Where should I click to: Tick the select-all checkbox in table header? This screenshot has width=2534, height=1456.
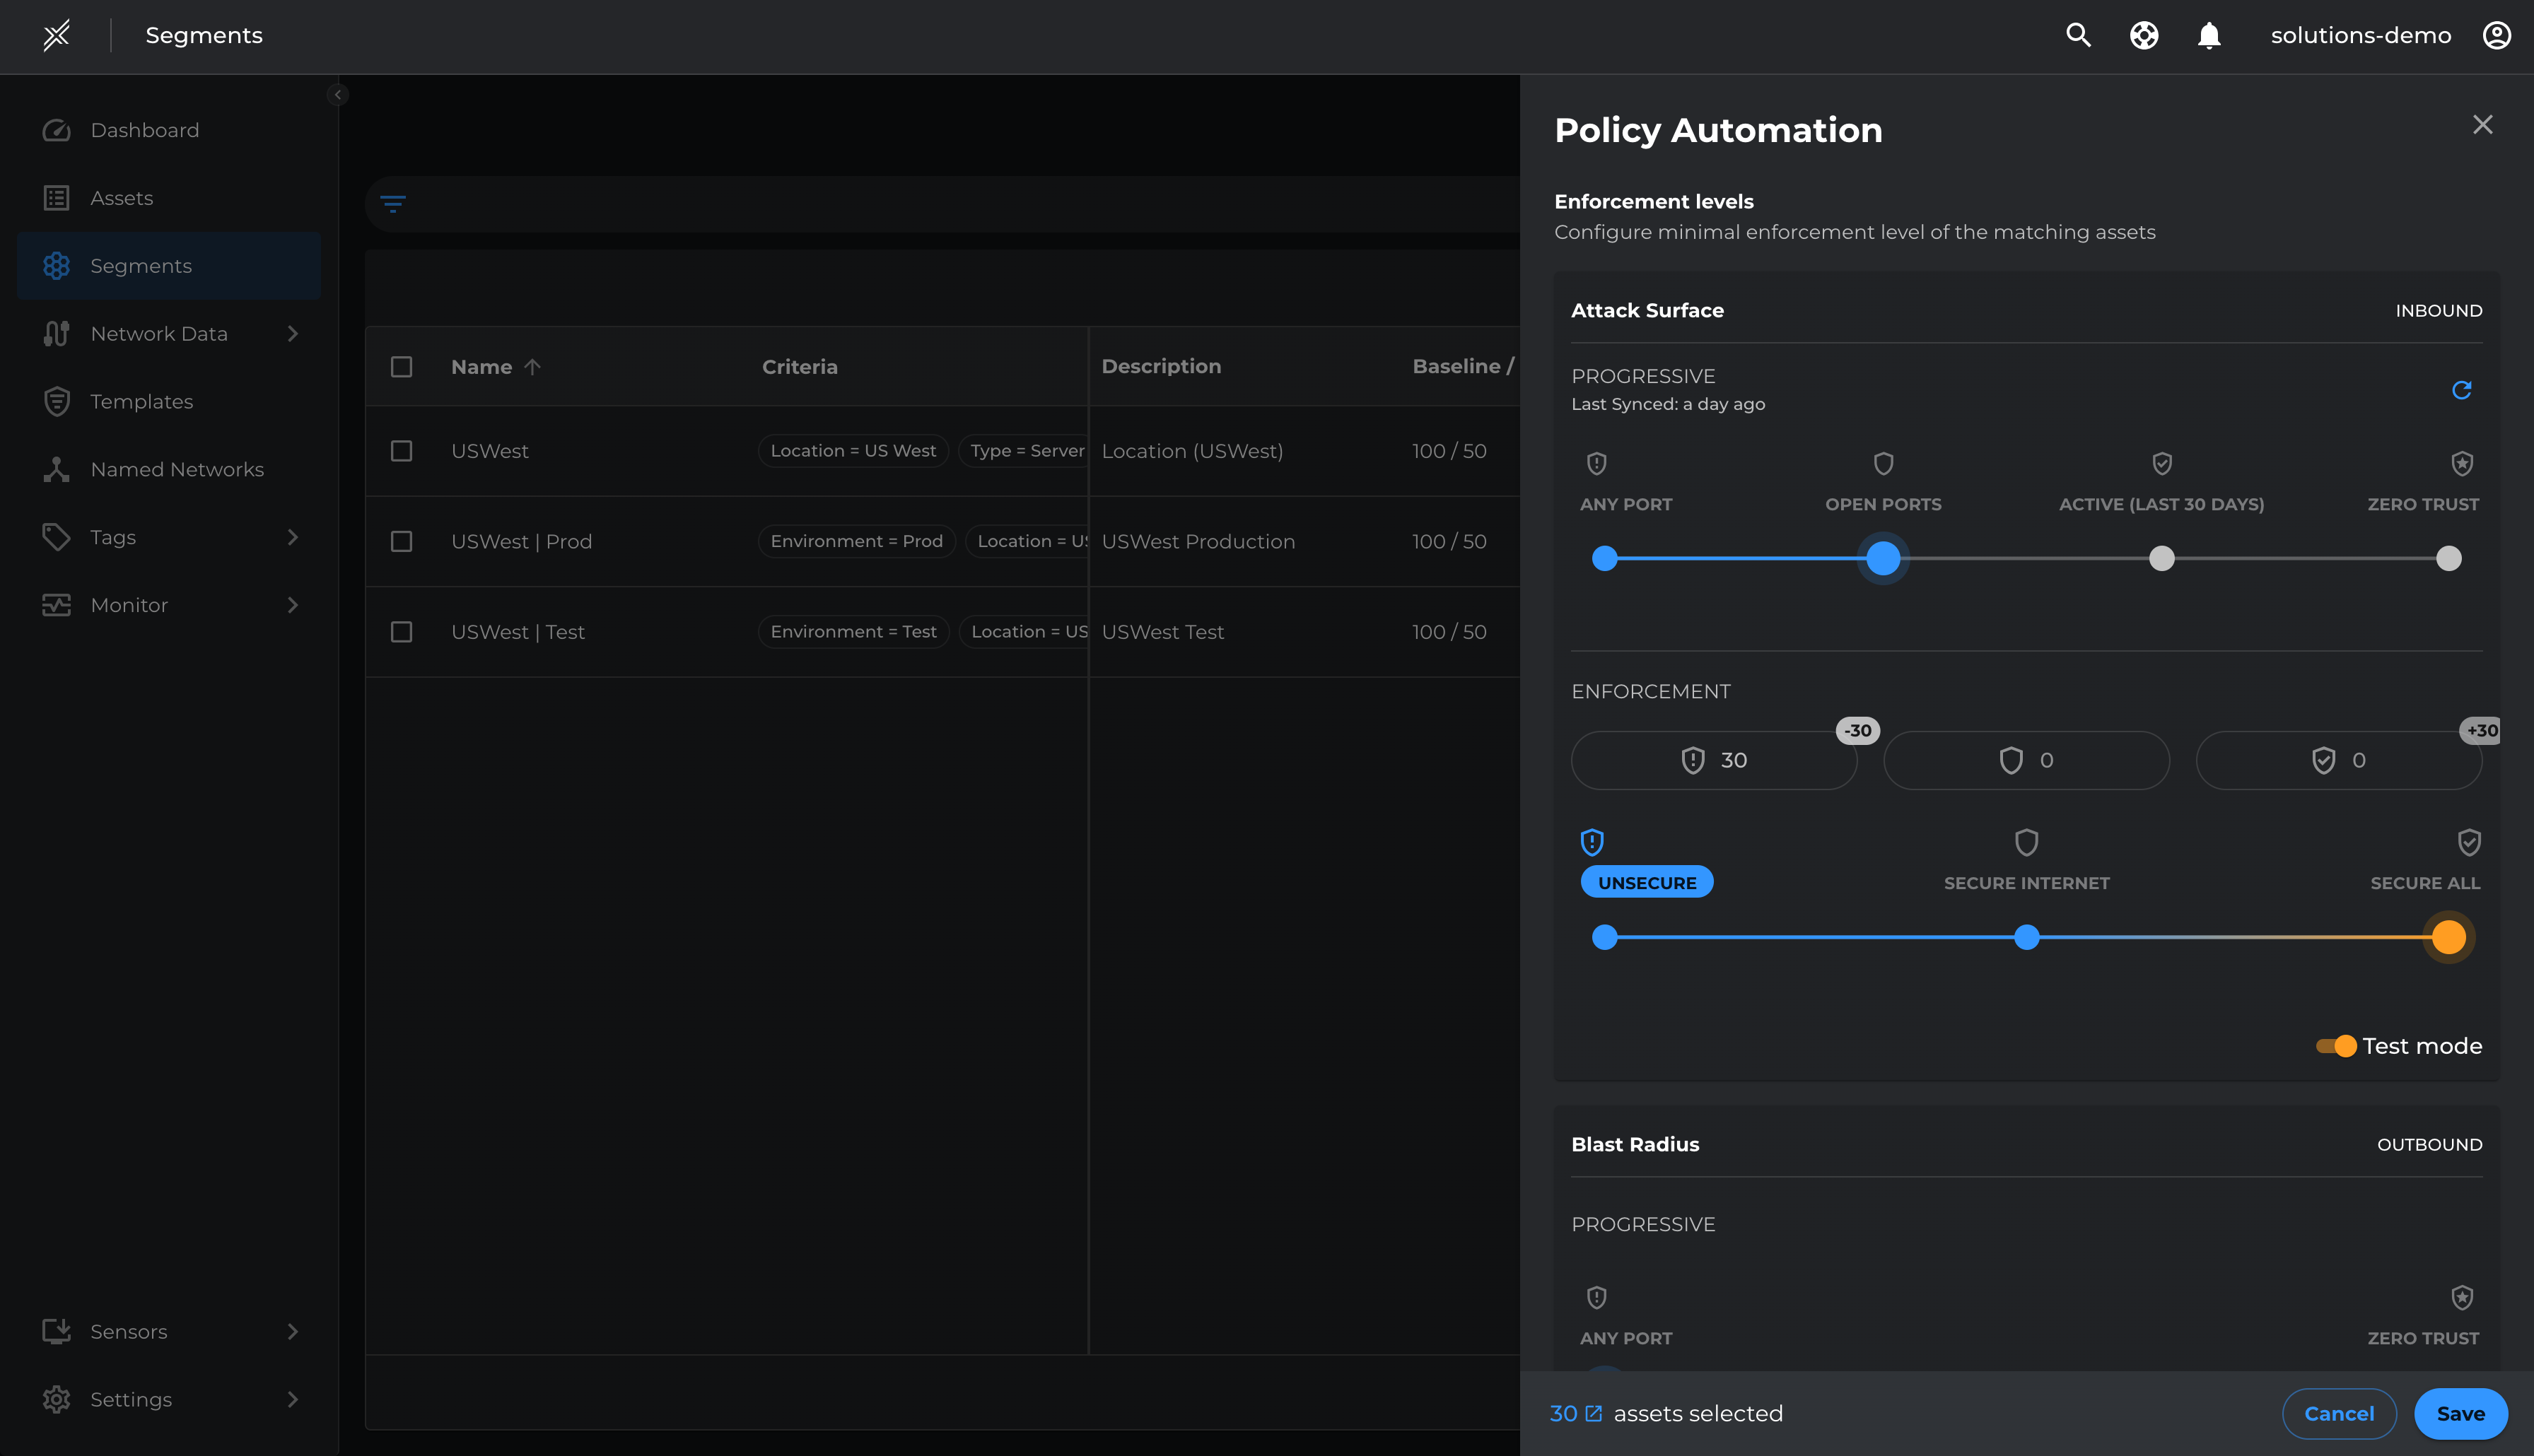[x=401, y=367]
